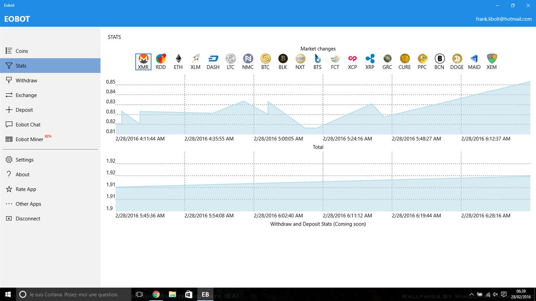536x301 pixels.
Task: Show the BCN market chart
Action: pyautogui.click(x=439, y=62)
